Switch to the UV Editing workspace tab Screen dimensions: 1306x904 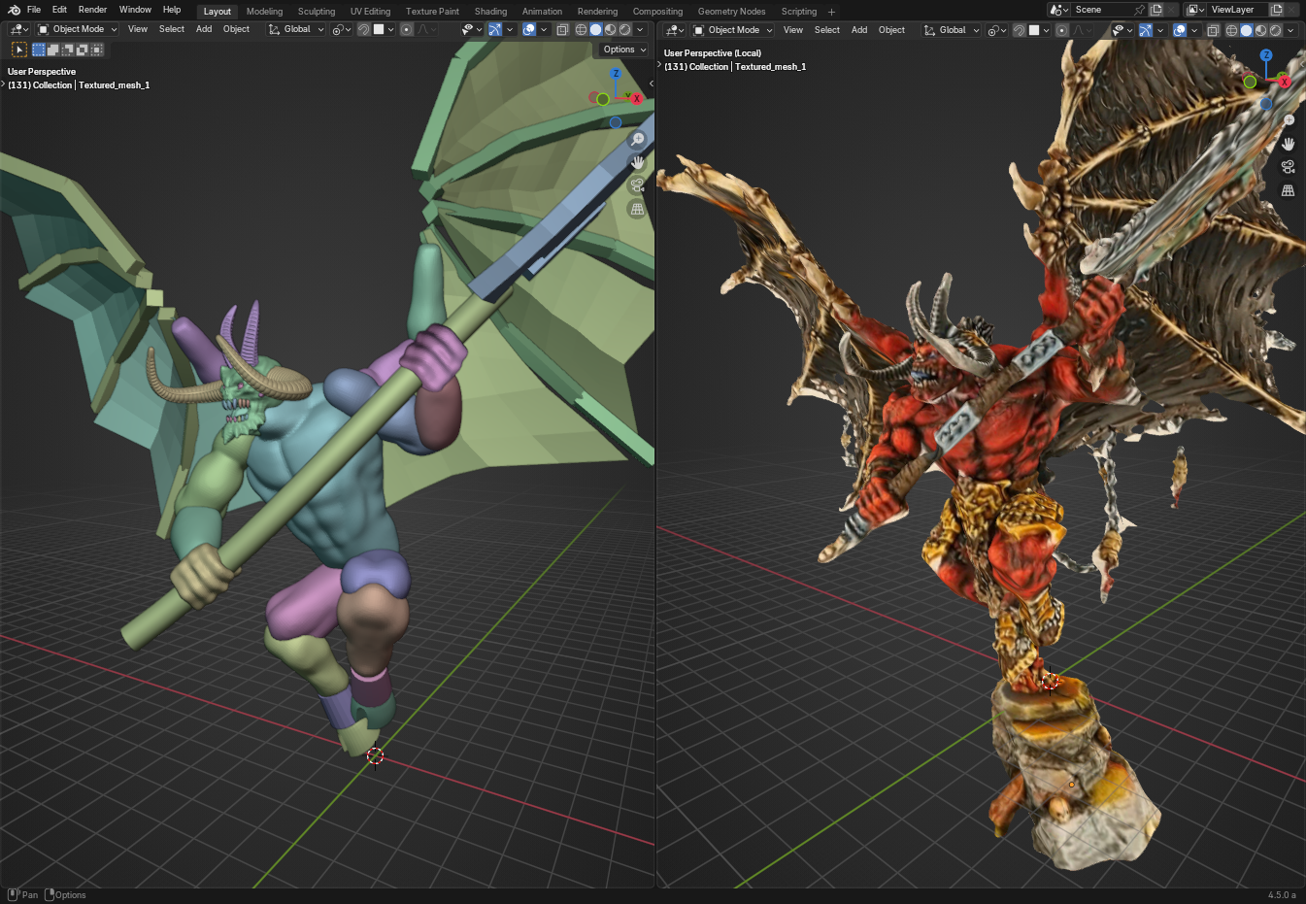pyautogui.click(x=370, y=12)
